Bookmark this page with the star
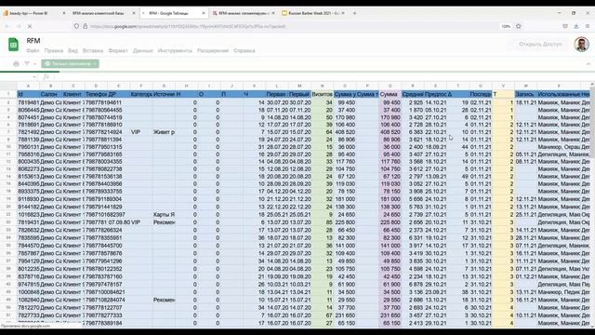Screen dimensions: 595x335 click(519, 26)
